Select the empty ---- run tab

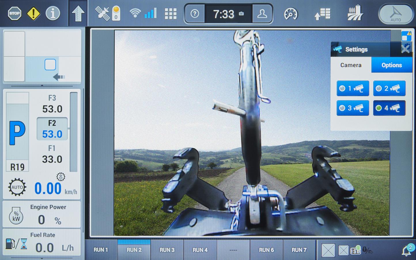pyautogui.click(x=233, y=250)
